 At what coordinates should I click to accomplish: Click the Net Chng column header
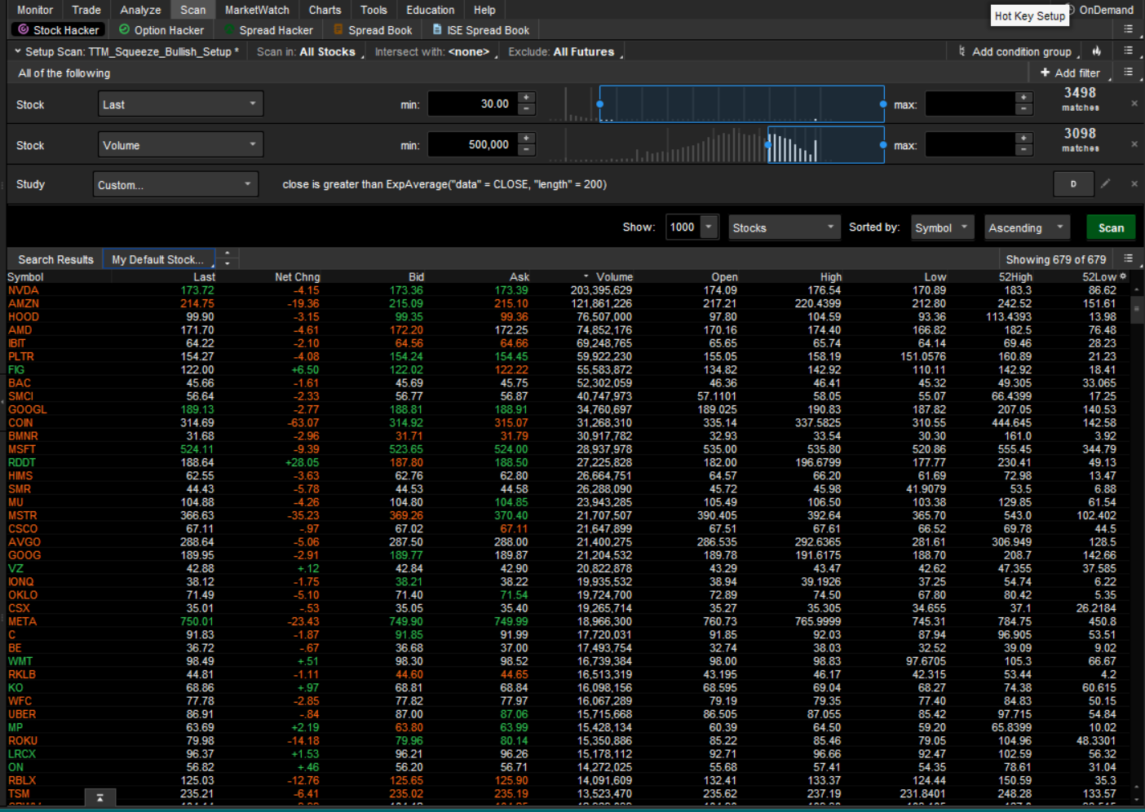pos(298,277)
